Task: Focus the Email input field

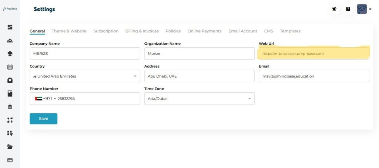Action: point(314,76)
